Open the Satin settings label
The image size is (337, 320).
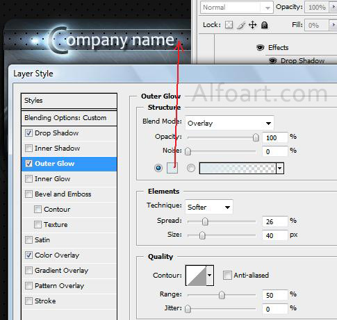coord(42,240)
